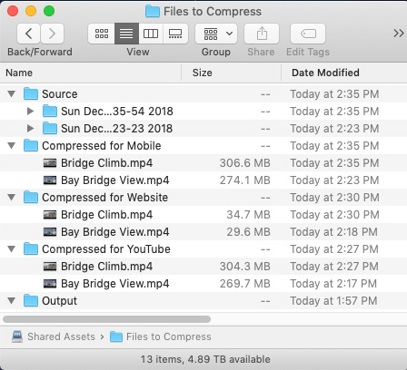Collapse Compressed for Website folder
Screen dimensions: 407x370
point(12,198)
